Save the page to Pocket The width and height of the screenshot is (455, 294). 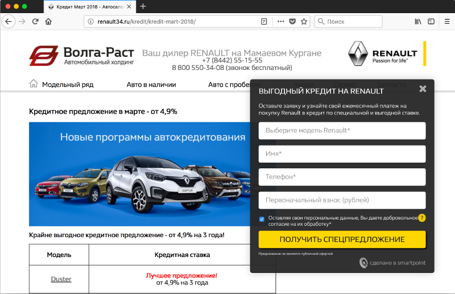[292, 22]
